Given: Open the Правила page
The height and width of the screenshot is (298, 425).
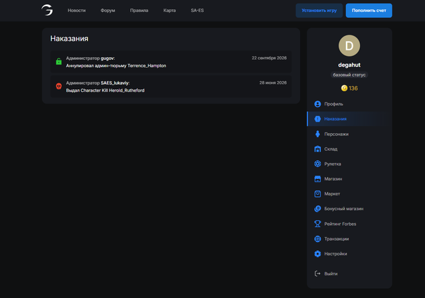Looking at the screenshot, I should (139, 11).
